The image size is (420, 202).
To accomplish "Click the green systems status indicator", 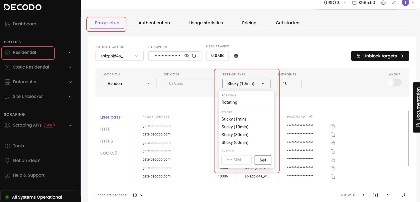I will tap(7, 197).
